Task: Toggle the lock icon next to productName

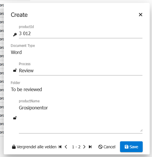Action: click(x=15, y=118)
